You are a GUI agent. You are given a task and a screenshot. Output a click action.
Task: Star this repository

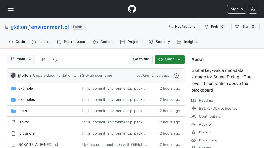pos(245,27)
